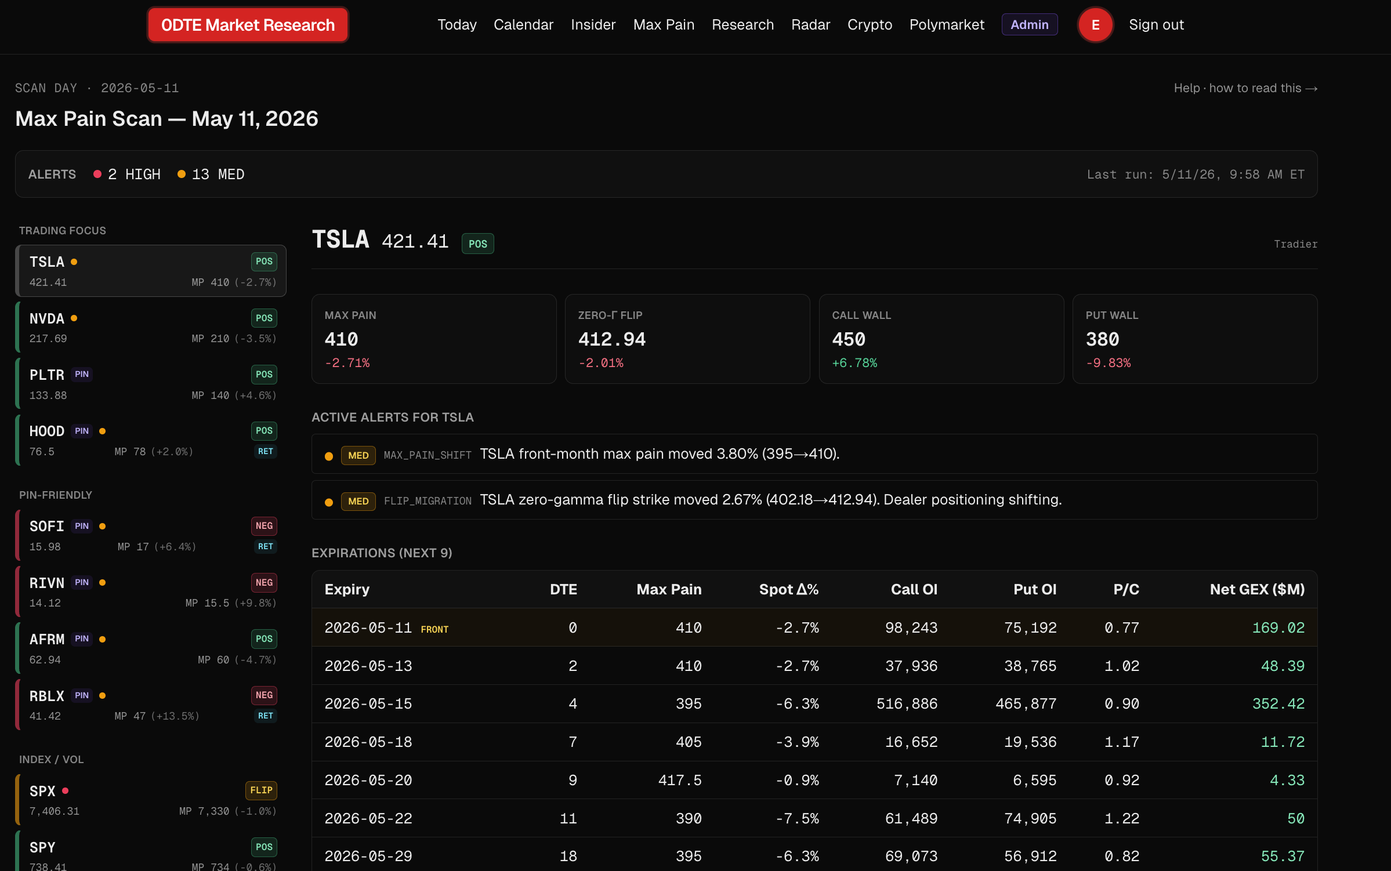
Task: Select the SPY index card
Action: (x=151, y=851)
